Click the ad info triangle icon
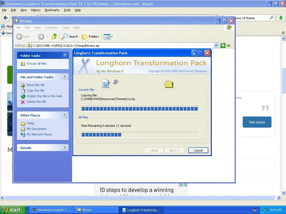286x214 pixels. coord(181,185)
